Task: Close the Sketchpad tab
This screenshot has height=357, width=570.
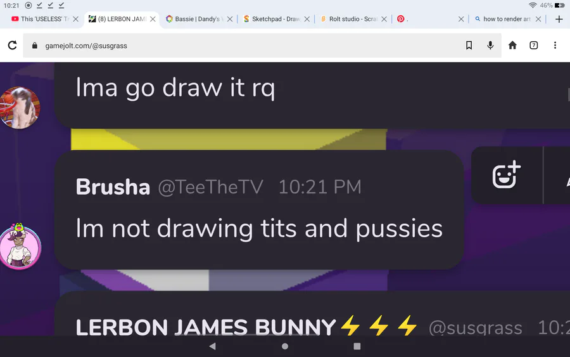Action: [x=307, y=19]
